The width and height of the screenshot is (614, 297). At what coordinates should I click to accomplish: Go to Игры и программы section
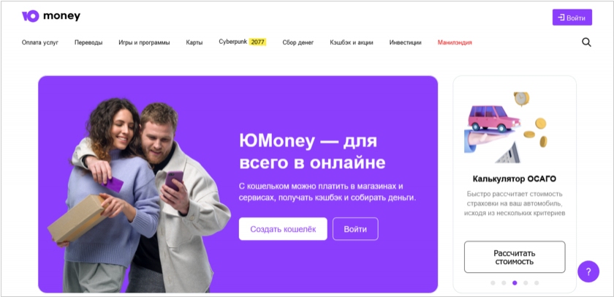pos(144,42)
